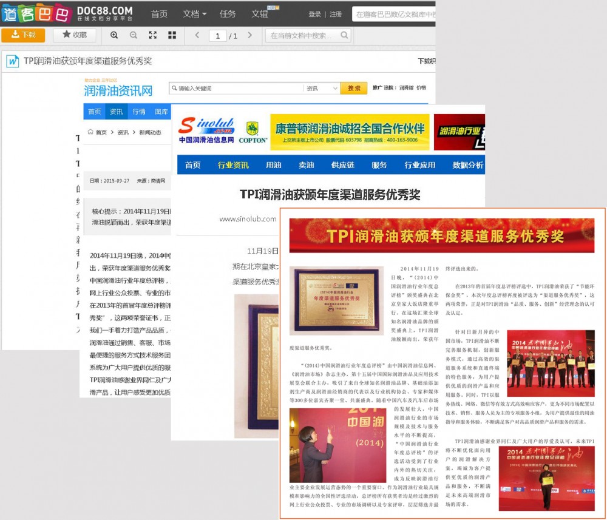This screenshot has height=520, width=607.
Task: Click the 注册 register link
Action: [x=336, y=14]
